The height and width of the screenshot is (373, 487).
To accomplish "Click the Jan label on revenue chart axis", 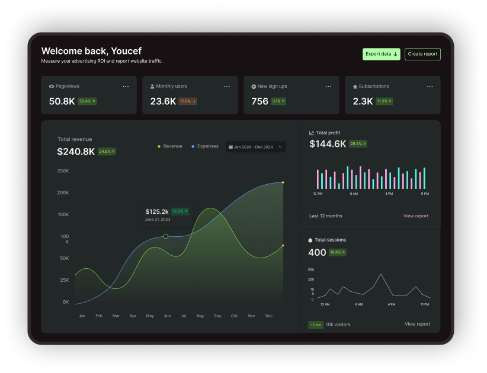I will click(x=82, y=316).
